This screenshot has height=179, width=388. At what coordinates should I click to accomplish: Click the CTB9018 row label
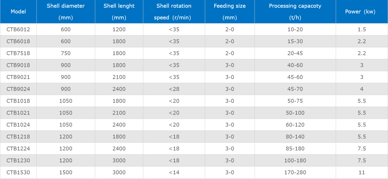click(18, 65)
